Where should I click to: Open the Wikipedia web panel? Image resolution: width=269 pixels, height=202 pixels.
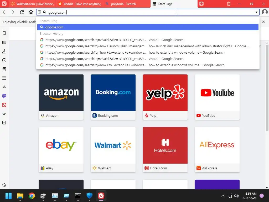pos(4,114)
